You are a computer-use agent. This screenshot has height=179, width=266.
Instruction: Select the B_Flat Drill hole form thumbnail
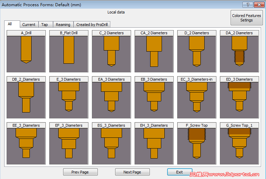pyautogui.click(x=69, y=51)
